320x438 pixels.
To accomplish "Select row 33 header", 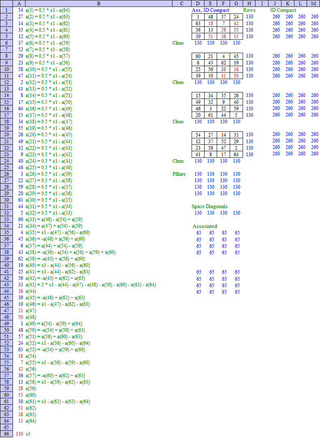I will (6, 219).
